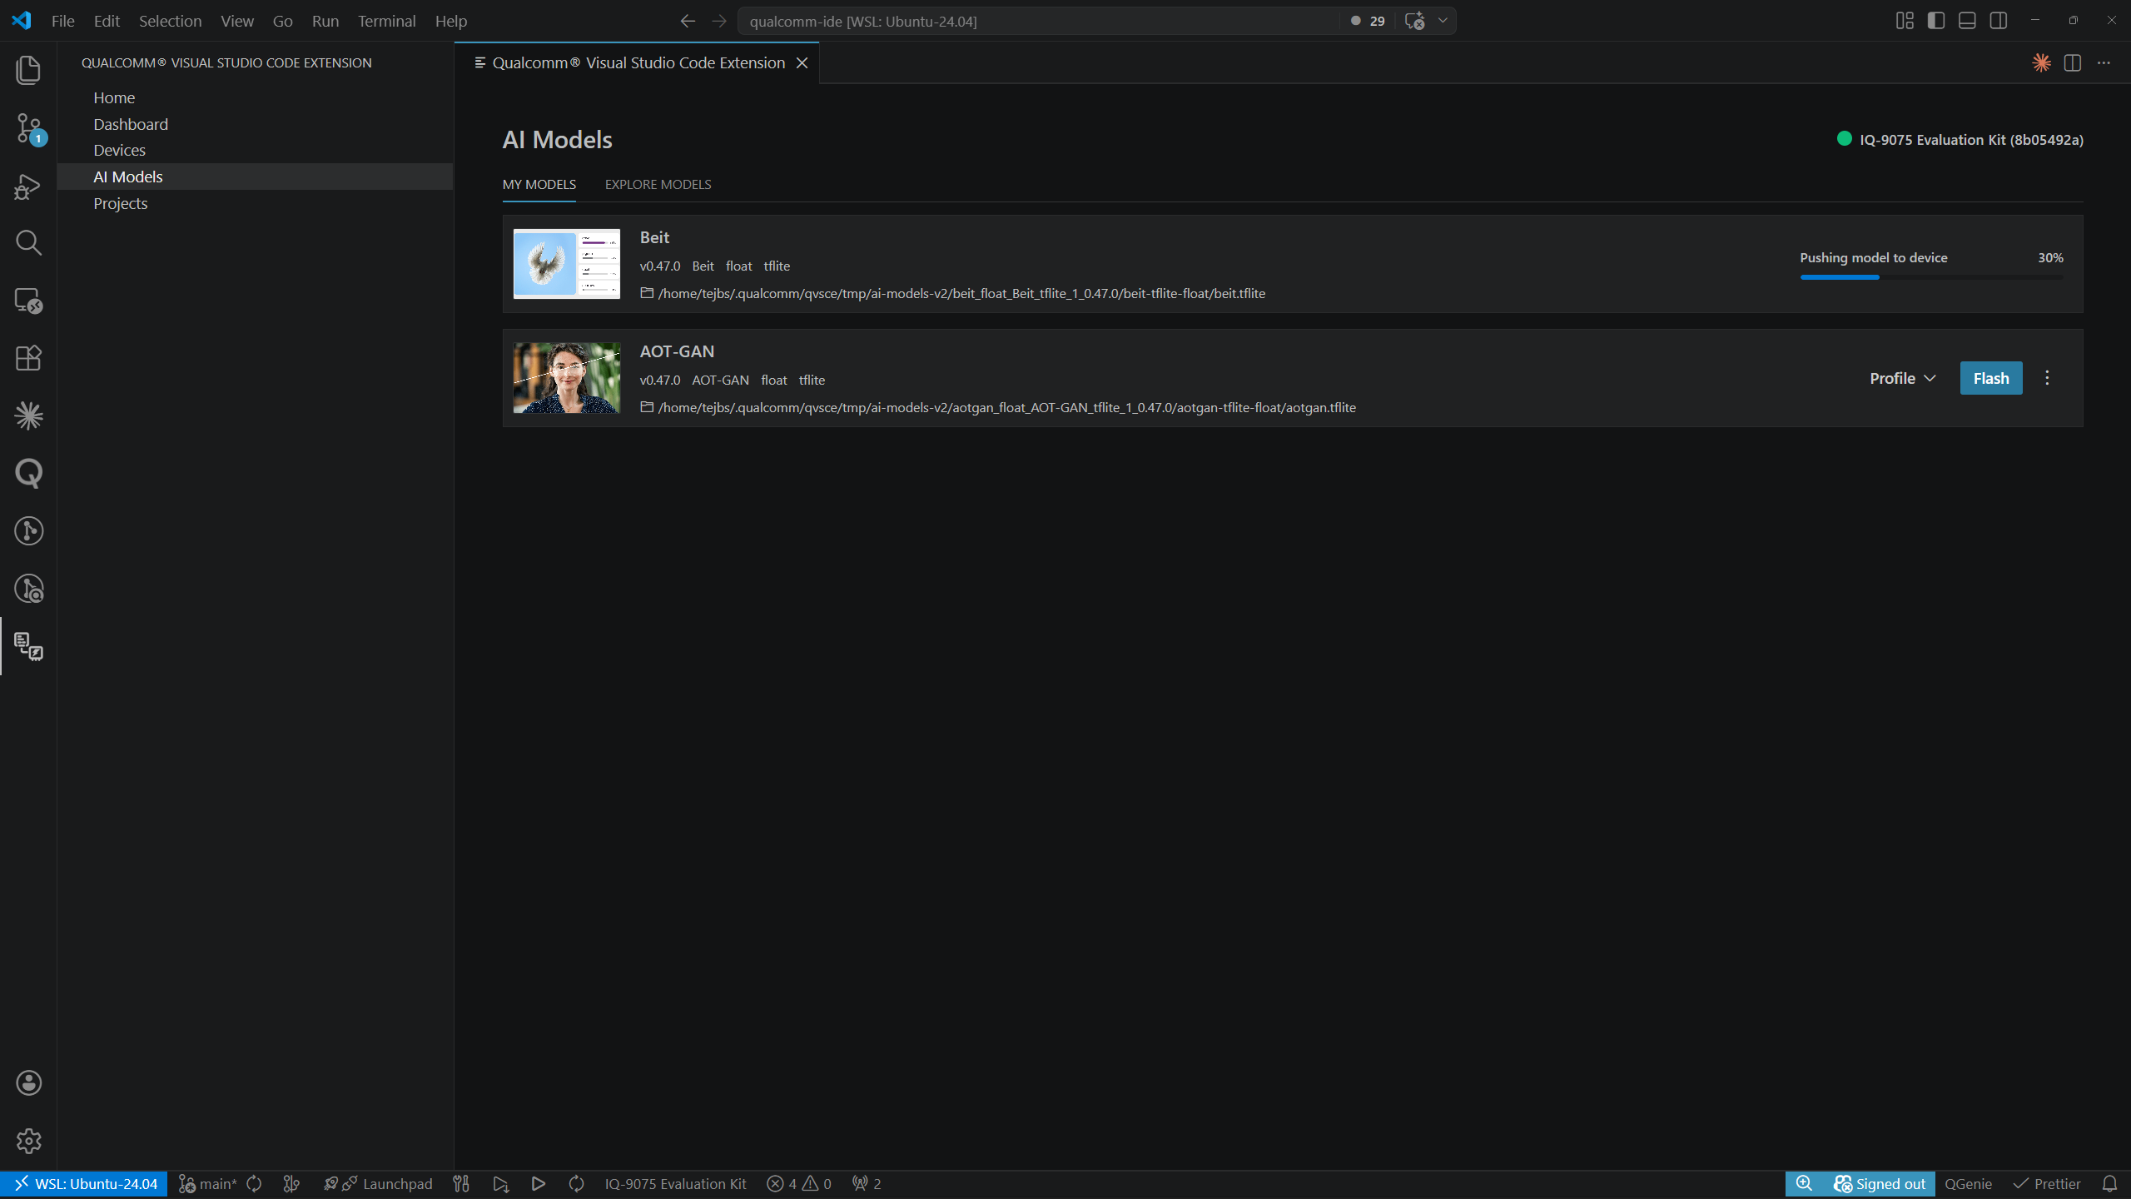Open the Run menu
The image size is (2131, 1199).
325,21
